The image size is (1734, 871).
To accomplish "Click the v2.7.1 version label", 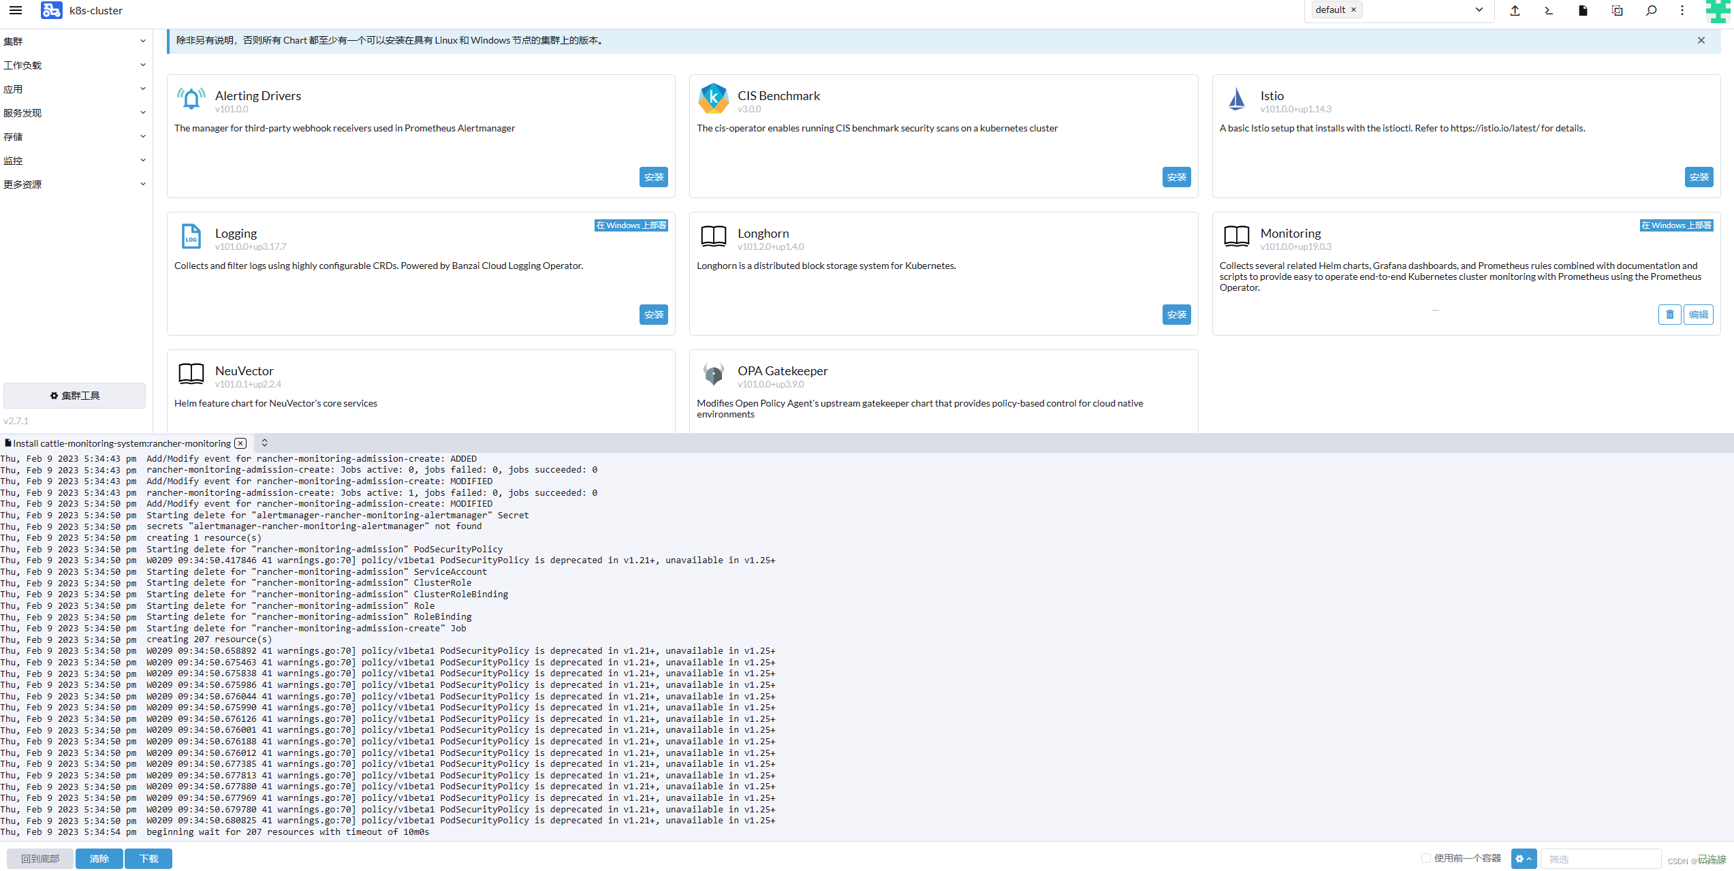I will (x=16, y=421).
